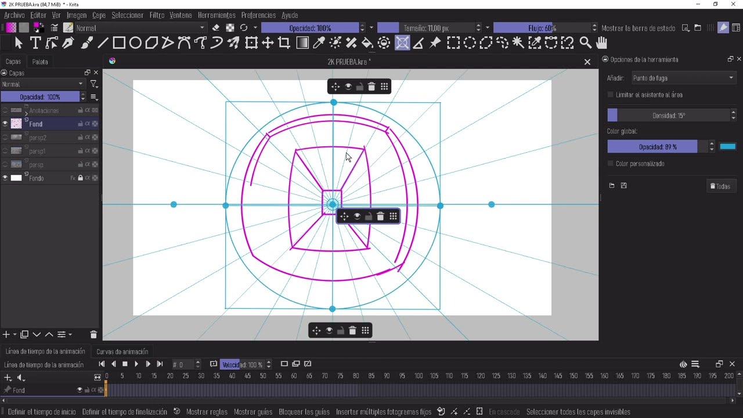Show the persp2 layer
Screen dimensions: 743x418
pos(5,138)
